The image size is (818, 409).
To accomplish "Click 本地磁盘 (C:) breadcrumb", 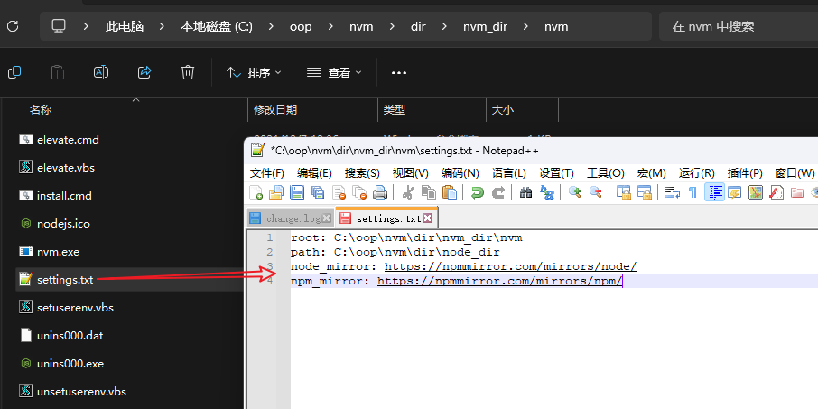I will (217, 26).
